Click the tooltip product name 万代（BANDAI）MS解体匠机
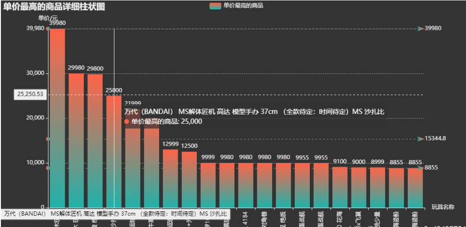 coord(255,112)
